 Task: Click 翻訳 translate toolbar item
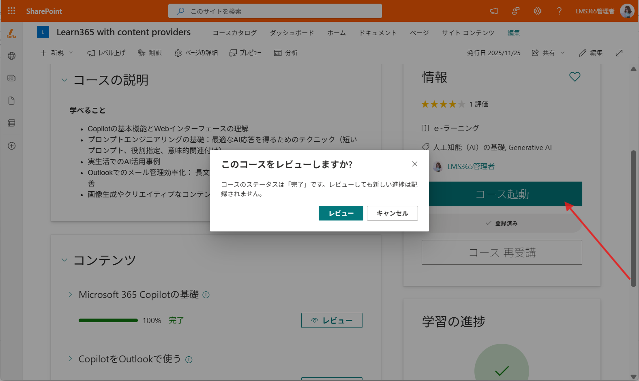pos(150,53)
